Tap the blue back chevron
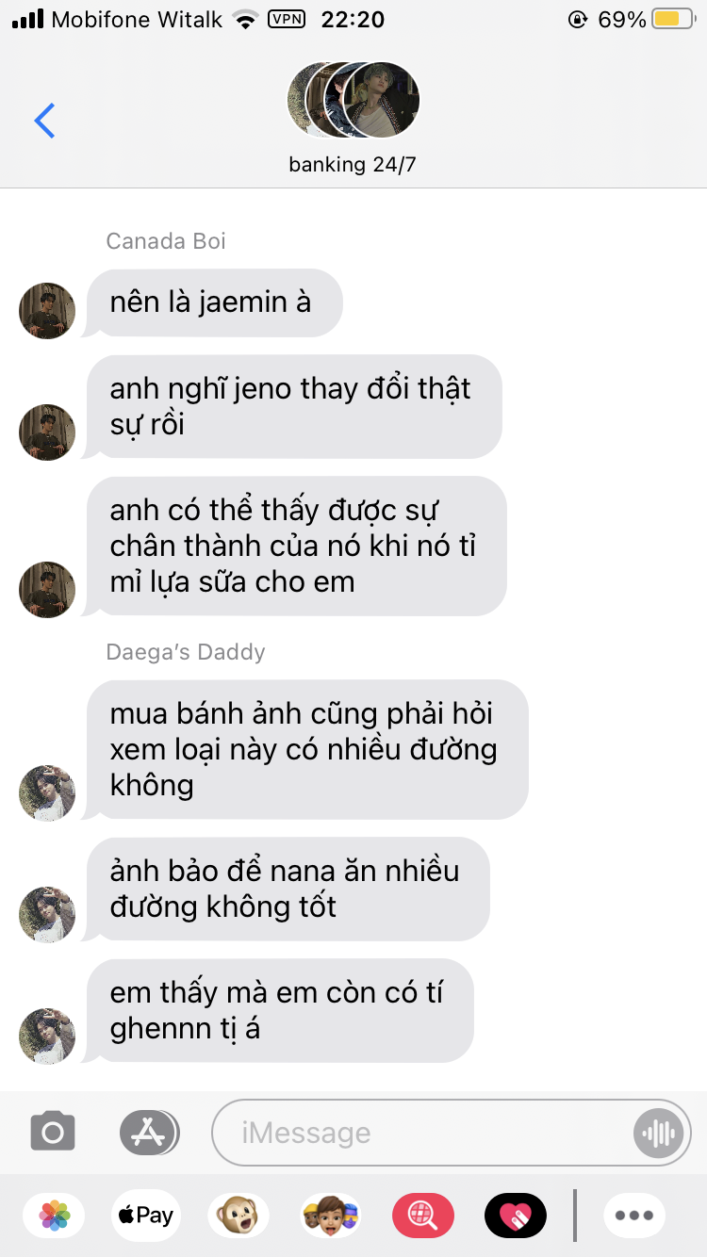The image size is (707, 1257). tap(44, 121)
